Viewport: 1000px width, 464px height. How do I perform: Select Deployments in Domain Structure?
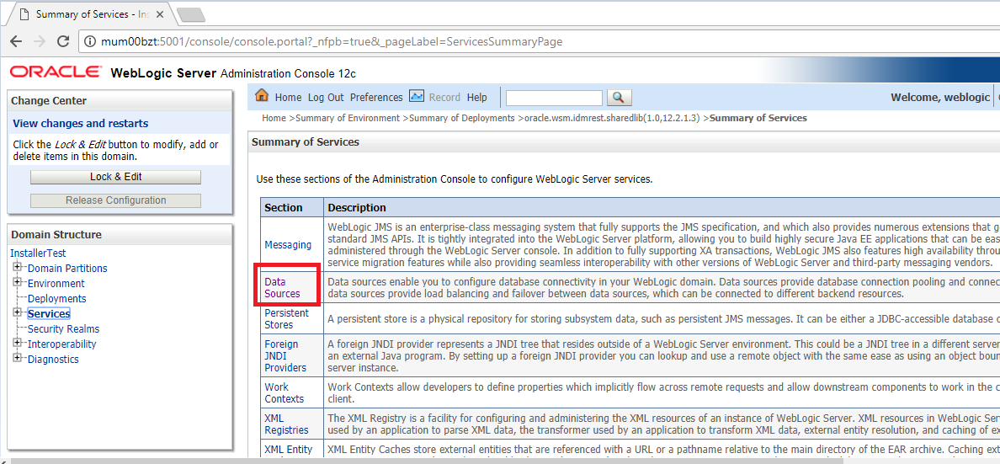pos(56,299)
